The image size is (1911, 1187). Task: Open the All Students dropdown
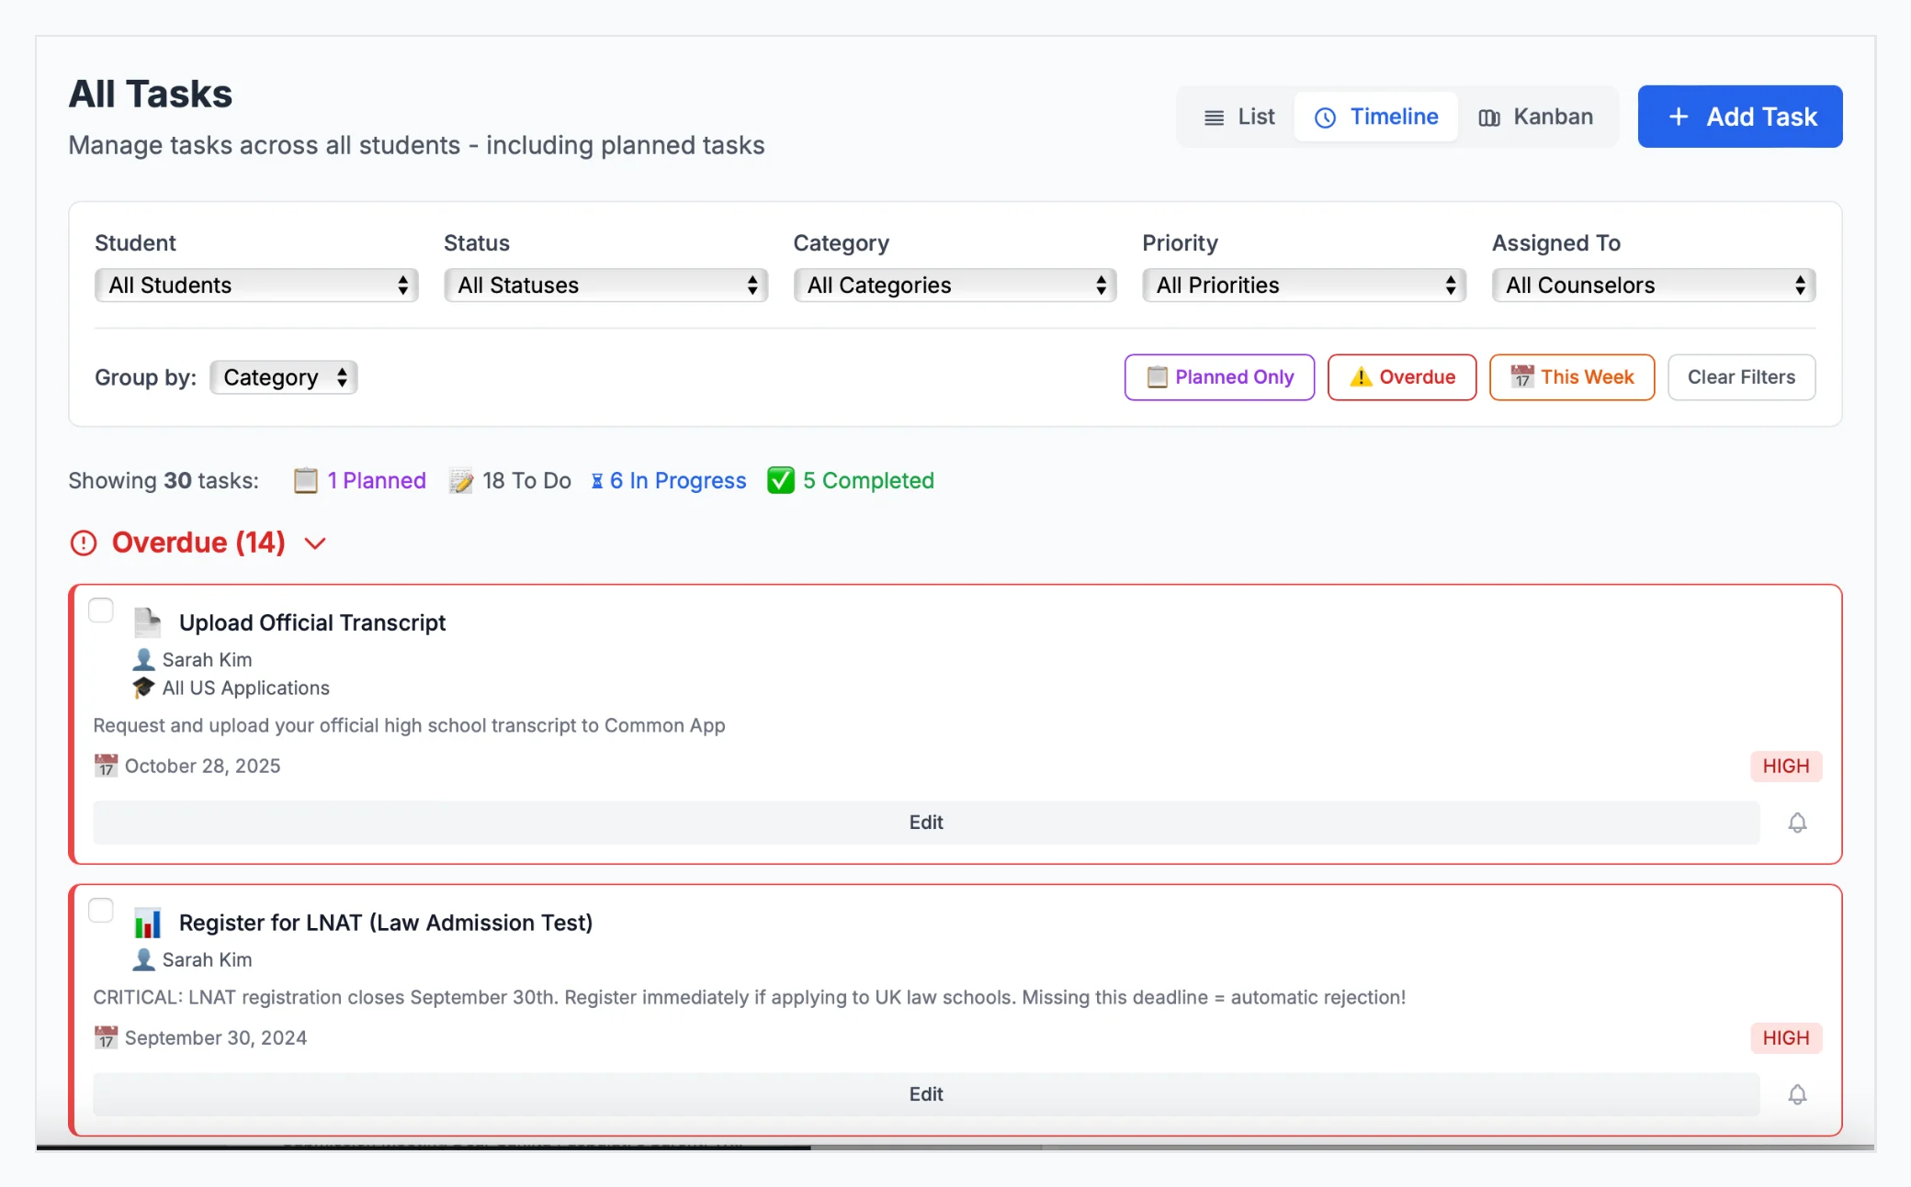coord(255,285)
